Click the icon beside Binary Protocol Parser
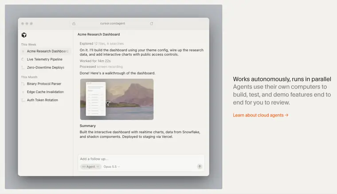The image size is (337, 194). pos(23,84)
